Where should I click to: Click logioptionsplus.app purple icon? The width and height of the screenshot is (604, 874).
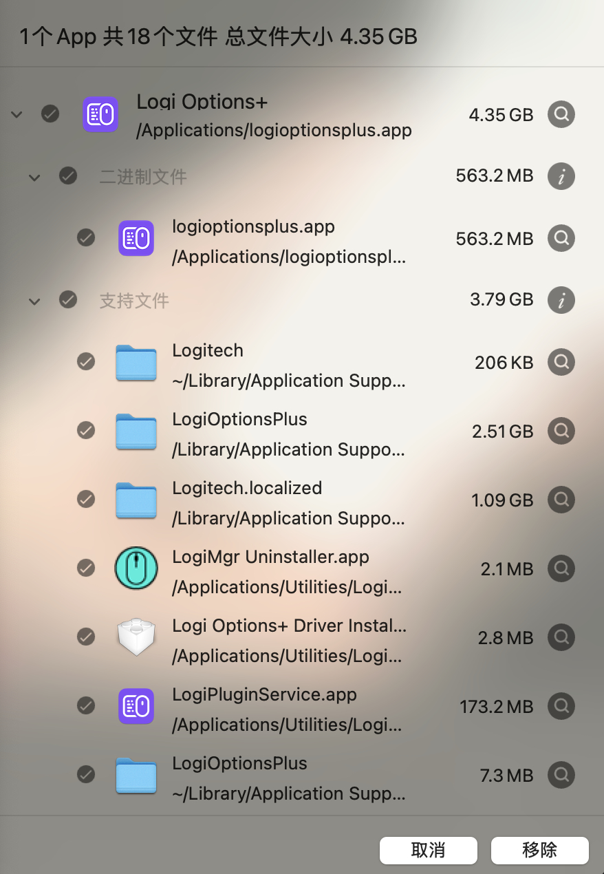[136, 238]
